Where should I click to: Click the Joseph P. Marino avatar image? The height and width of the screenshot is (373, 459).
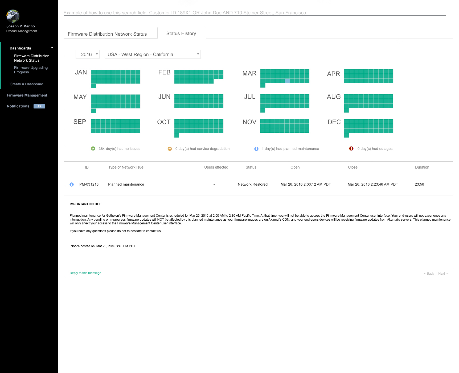[x=13, y=16]
